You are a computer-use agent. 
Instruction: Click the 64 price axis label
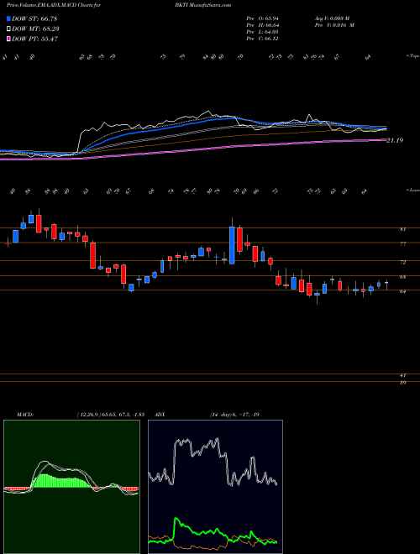click(402, 292)
